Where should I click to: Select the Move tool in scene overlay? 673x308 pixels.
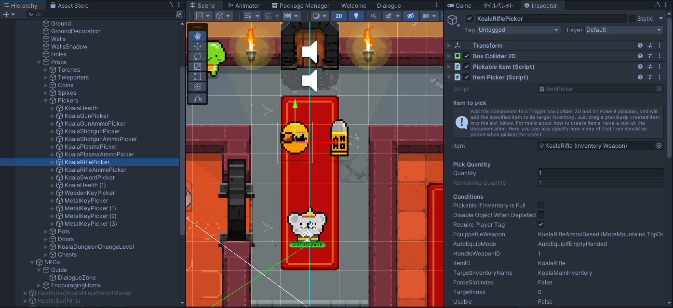[197, 46]
